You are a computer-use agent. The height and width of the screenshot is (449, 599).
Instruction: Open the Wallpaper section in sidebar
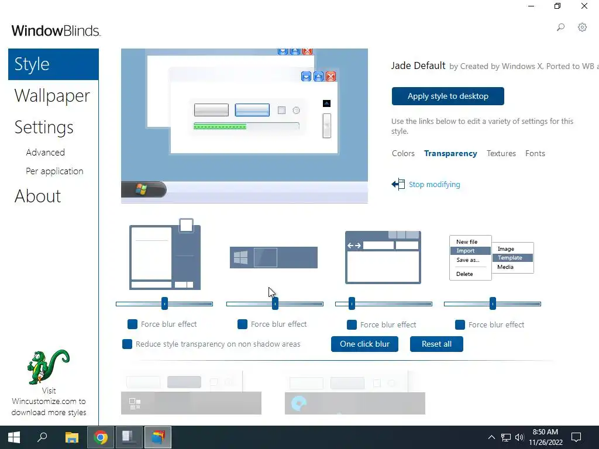click(52, 95)
